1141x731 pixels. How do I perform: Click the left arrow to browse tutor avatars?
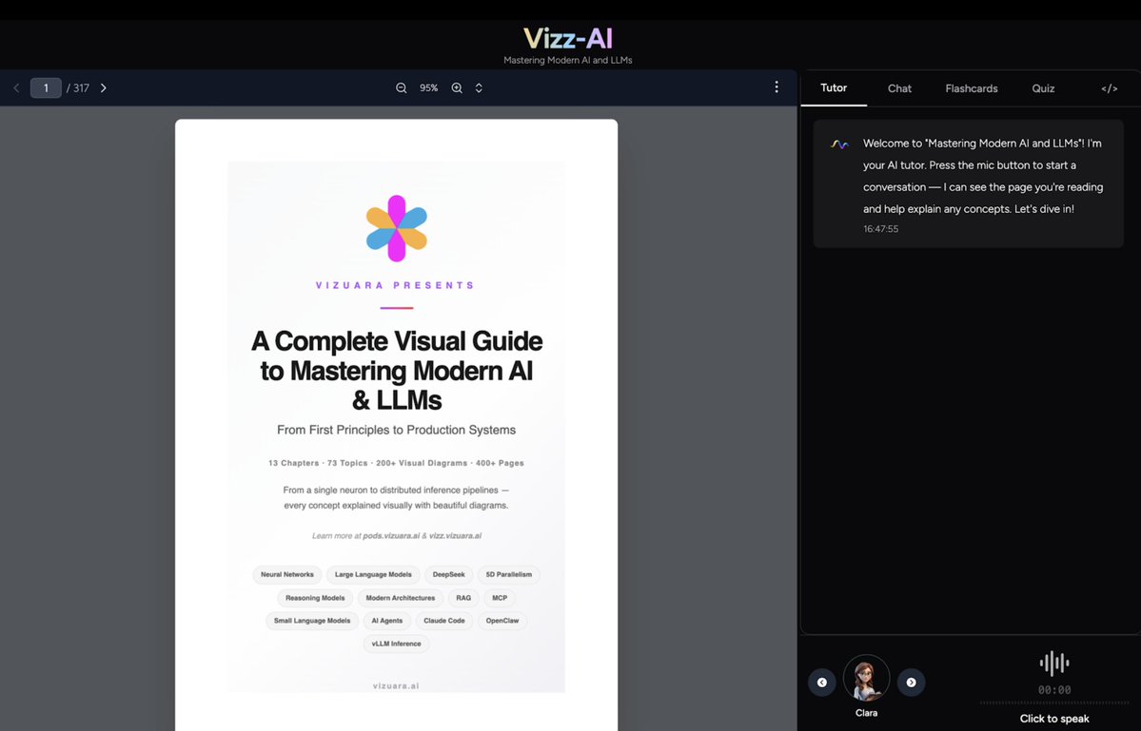point(821,683)
